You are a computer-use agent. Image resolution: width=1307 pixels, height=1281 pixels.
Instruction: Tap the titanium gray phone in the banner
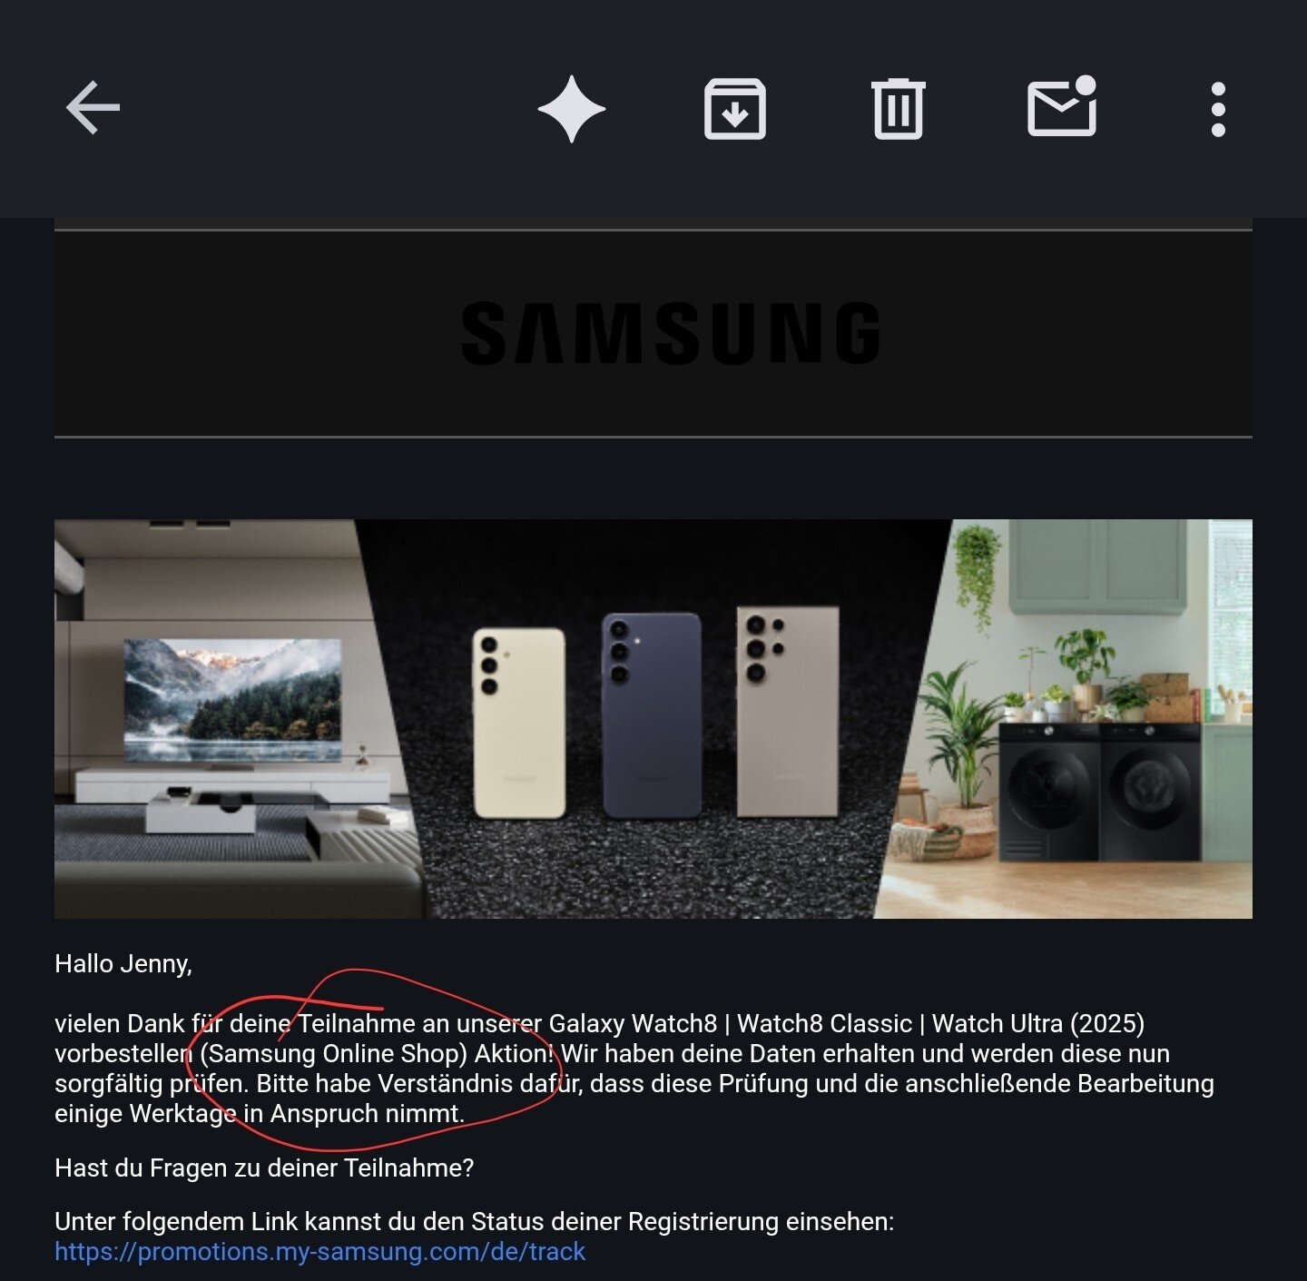click(x=788, y=711)
